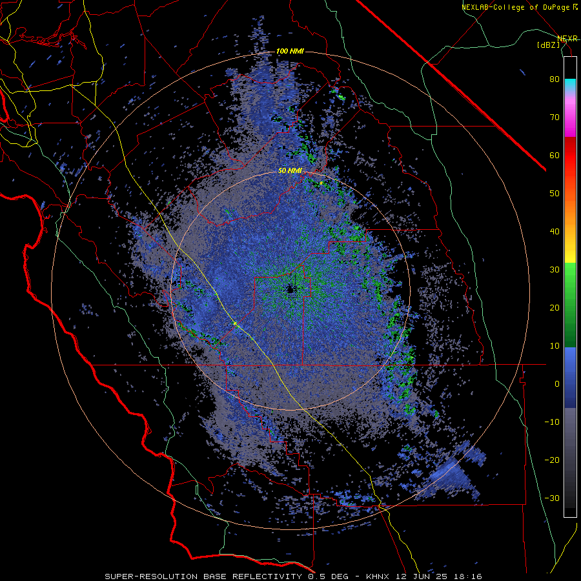Select the "-10" value on the dBZ scale

(x=552, y=422)
